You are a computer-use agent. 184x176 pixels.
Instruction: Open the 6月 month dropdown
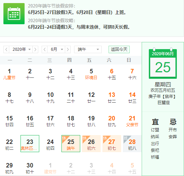pyautogui.click(x=56, y=49)
